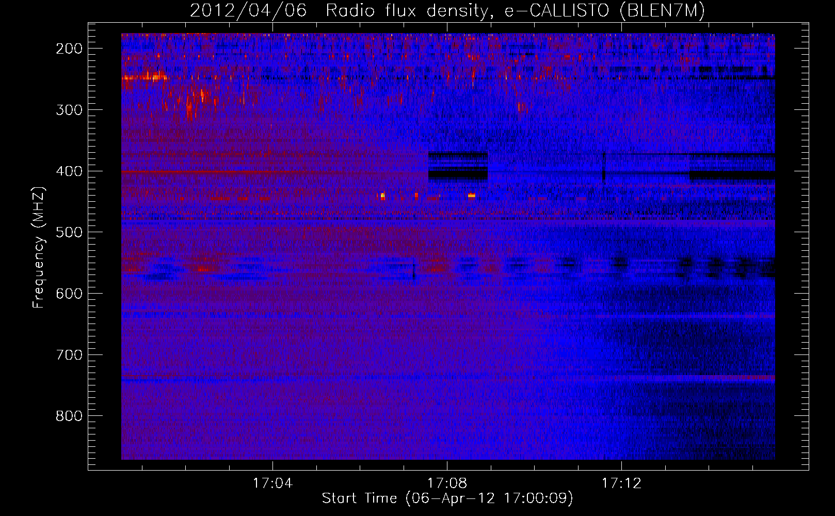
Task: Click the 17:12 time tick label
Action: tap(622, 483)
